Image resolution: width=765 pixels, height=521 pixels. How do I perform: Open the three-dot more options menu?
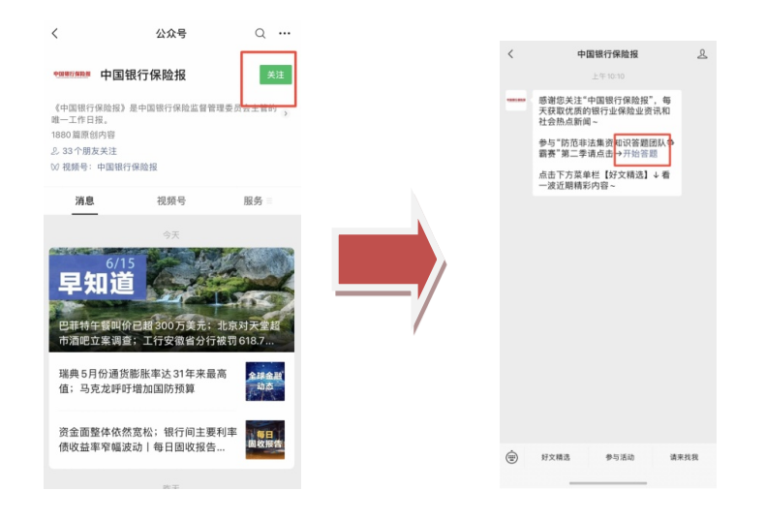pos(285,33)
